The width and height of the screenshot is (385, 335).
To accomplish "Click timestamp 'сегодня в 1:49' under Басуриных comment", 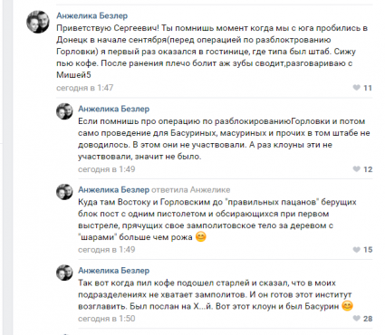I will click(107, 169).
